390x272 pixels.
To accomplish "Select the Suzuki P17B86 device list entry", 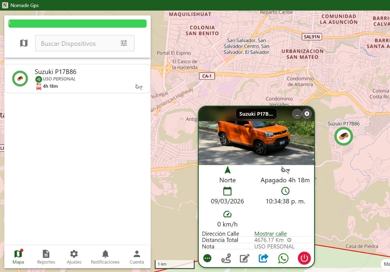I will tap(77, 79).
